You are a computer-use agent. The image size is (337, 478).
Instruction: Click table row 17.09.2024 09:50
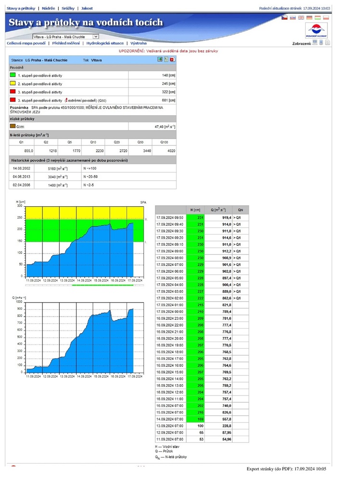pyautogui.click(x=202, y=218)
